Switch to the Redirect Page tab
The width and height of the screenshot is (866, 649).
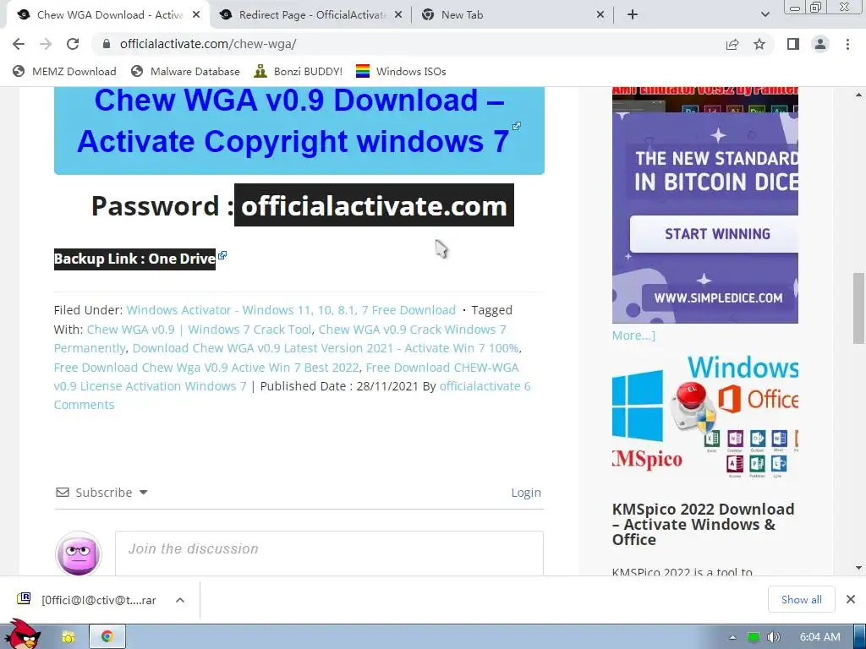click(x=311, y=15)
